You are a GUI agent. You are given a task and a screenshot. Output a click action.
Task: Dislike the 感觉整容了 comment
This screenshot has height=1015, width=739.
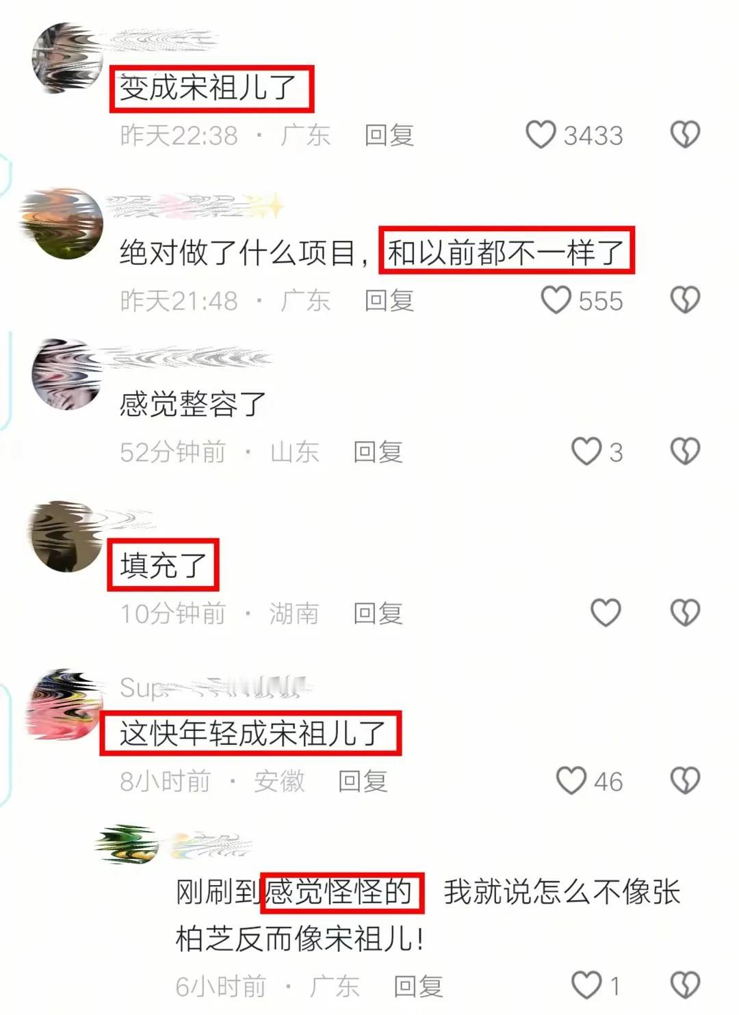[685, 451]
